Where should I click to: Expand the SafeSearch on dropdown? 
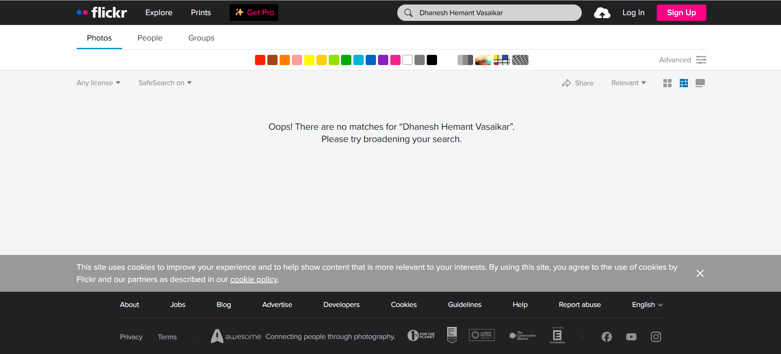point(165,83)
